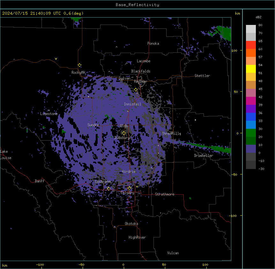
Task: Click the Ponoka city label
Action: [153, 43]
